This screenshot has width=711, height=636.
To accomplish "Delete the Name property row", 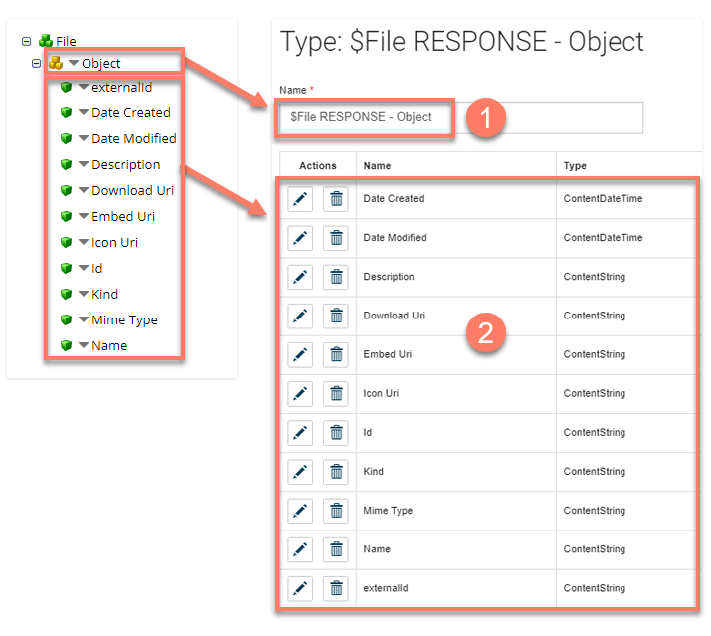I will (x=336, y=550).
